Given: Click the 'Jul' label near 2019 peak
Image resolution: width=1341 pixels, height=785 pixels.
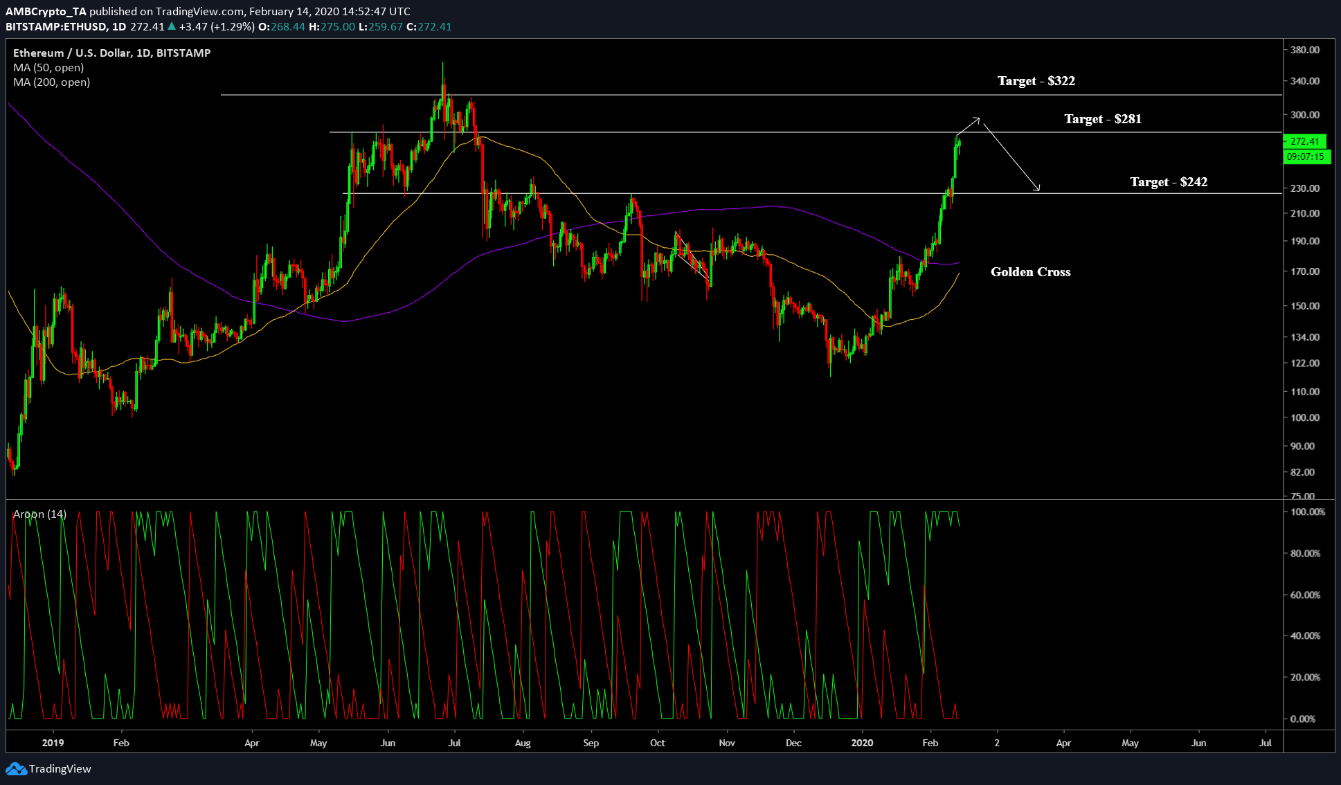Looking at the screenshot, I should (454, 743).
